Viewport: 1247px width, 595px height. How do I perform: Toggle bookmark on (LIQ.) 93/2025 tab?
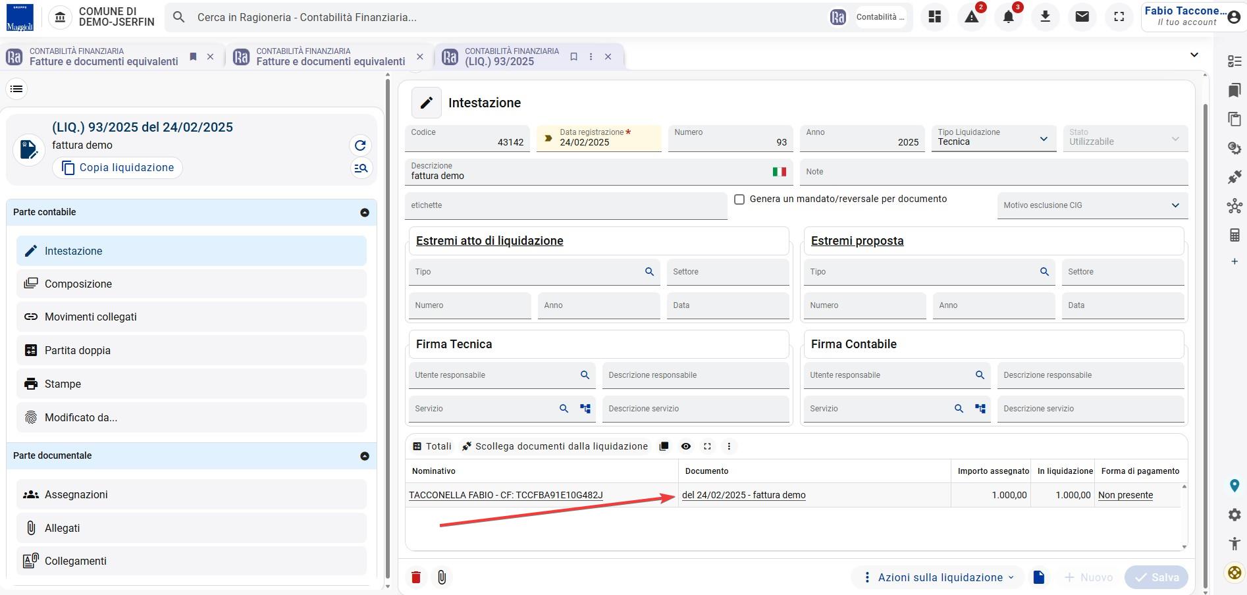pos(573,57)
